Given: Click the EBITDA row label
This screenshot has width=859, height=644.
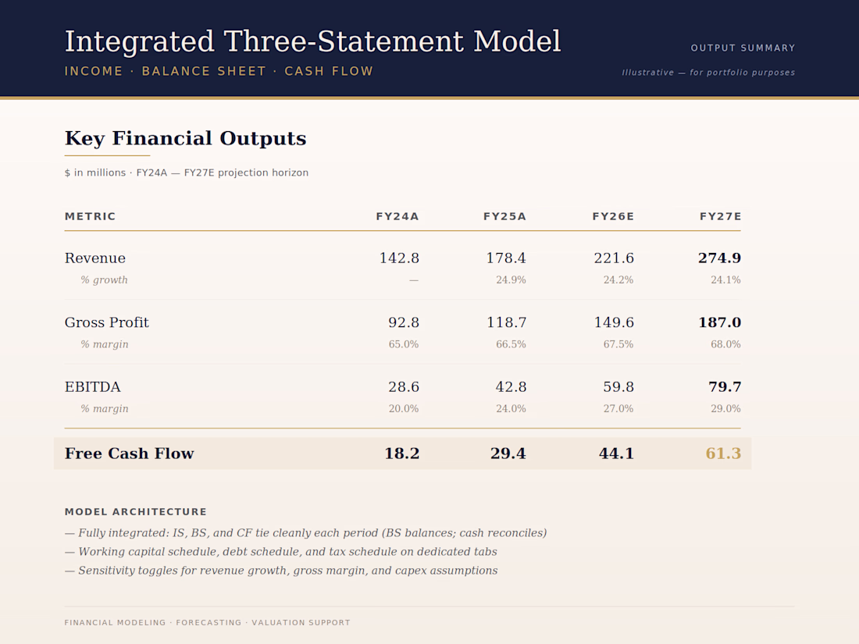Looking at the screenshot, I should [x=93, y=387].
